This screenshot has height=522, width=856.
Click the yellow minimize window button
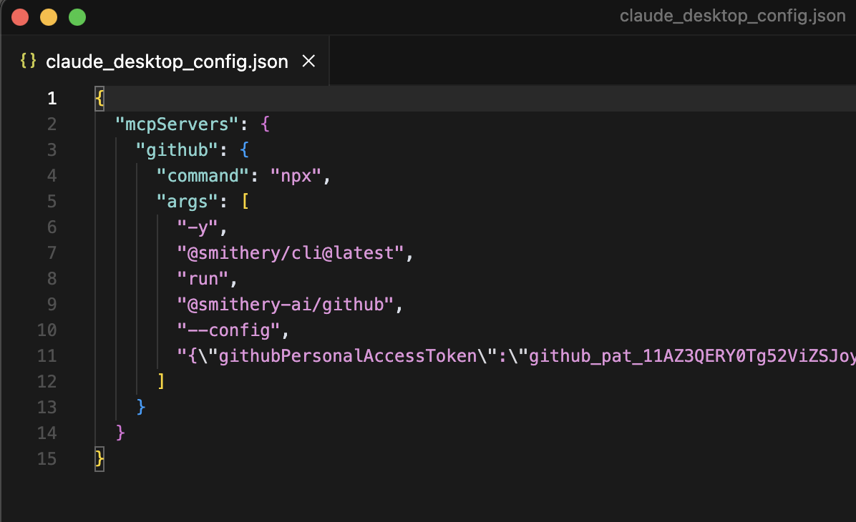[49, 17]
